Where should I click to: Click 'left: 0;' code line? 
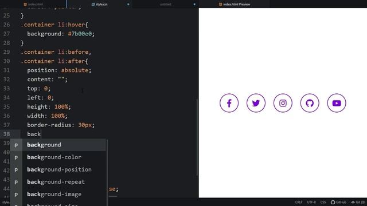click(41, 98)
